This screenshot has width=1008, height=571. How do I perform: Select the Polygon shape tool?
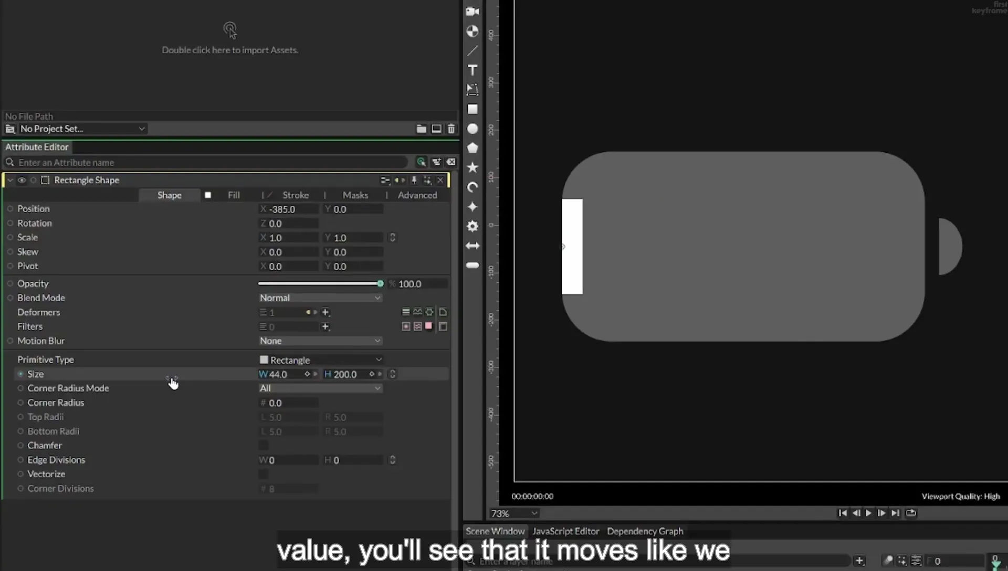click(472, 148)
